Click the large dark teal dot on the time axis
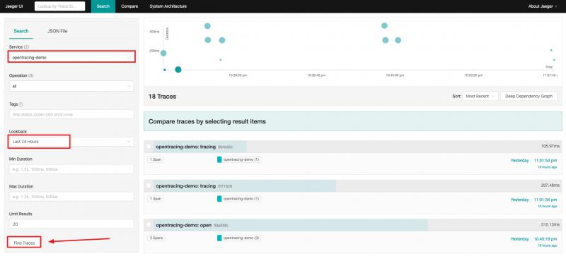This screenshot has width=566, height=256. [x=178, y=70]
